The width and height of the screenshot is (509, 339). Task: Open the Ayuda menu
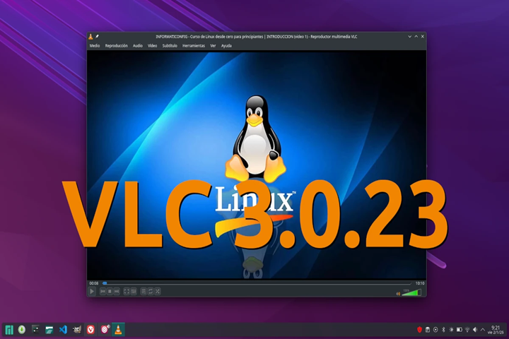click(x=226, y=46)
